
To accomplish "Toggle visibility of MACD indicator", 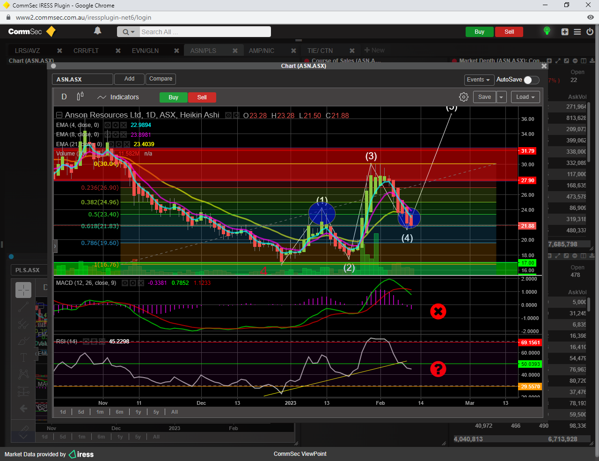I will [x=125, y=283].
